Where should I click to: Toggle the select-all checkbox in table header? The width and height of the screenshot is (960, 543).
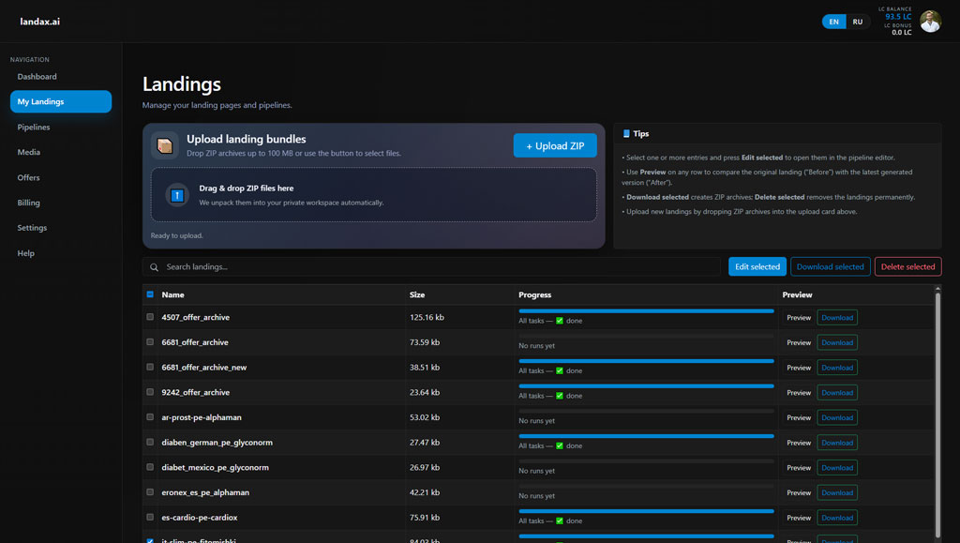tap(150, 294)
